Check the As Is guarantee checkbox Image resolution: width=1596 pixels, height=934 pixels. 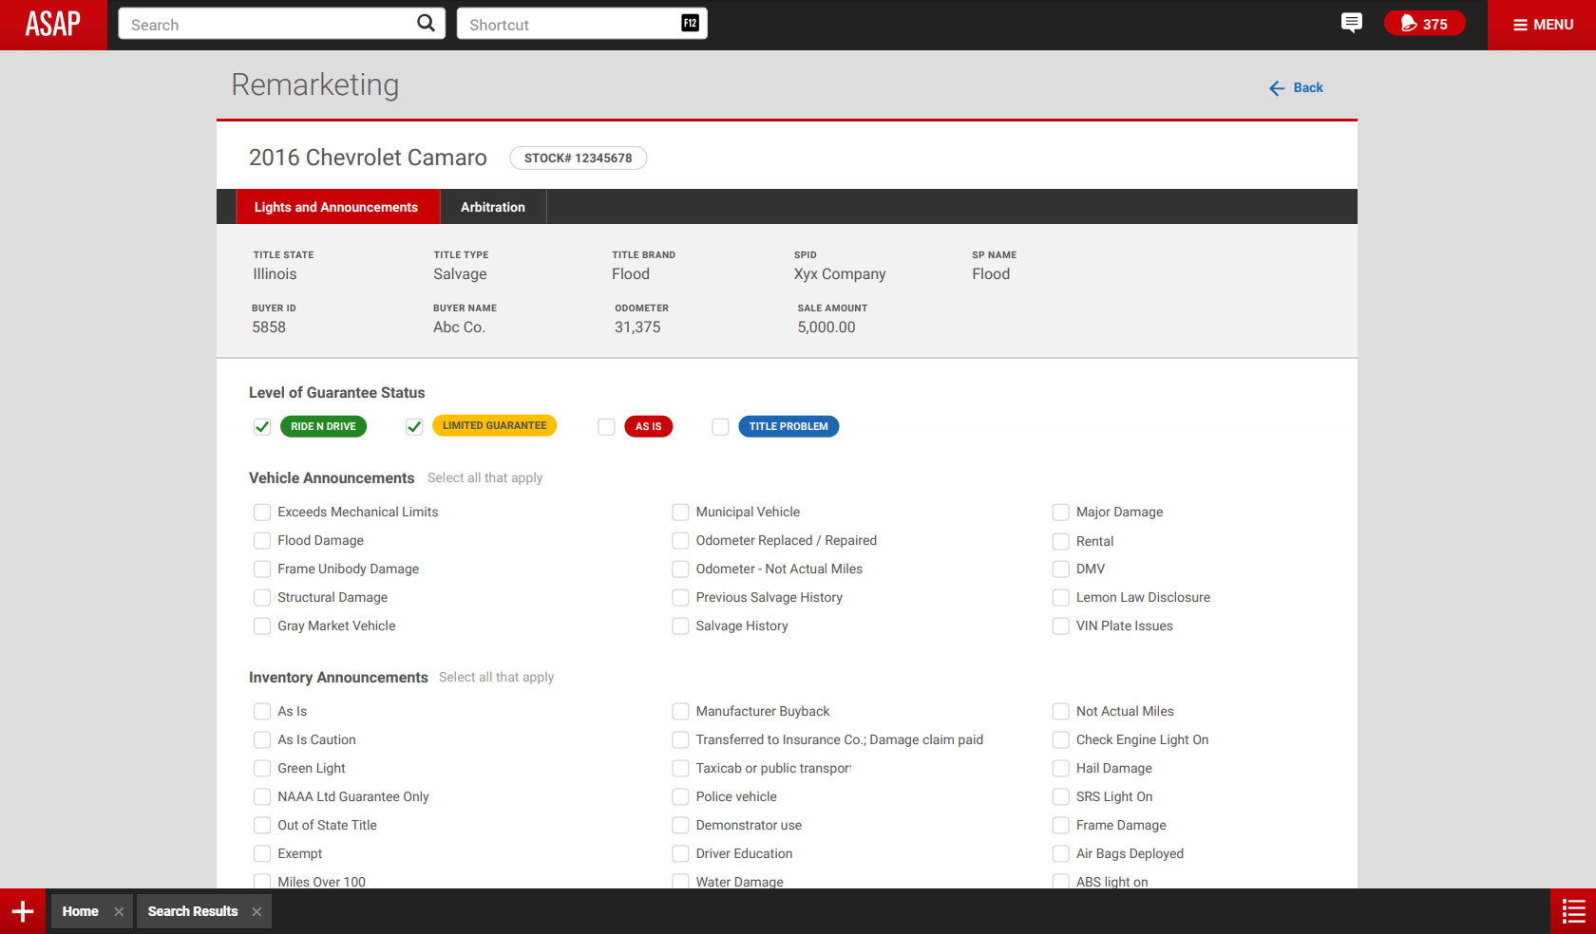pyautogui.click(x=606, y=427)
